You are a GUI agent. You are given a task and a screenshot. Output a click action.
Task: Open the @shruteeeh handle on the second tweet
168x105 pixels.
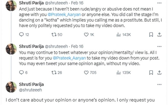click(x=56, y=46)
